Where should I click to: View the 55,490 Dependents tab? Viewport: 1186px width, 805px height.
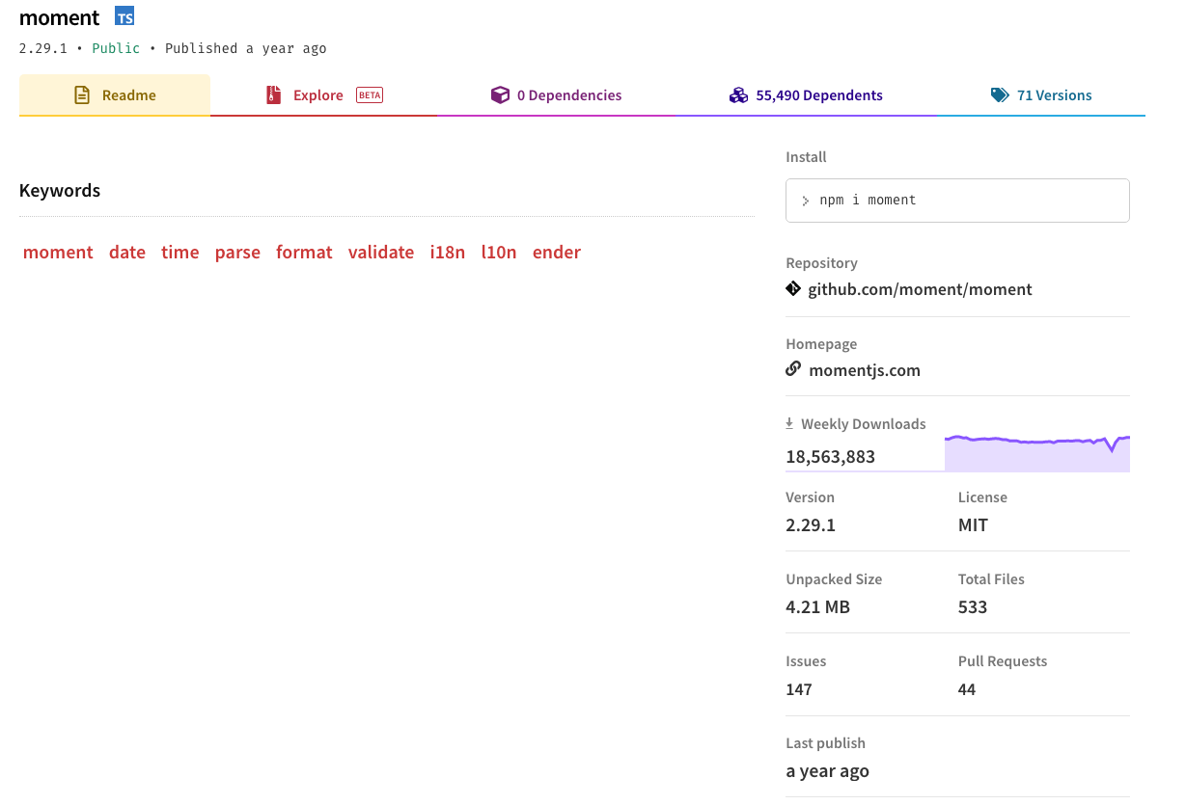coord(806,95)
